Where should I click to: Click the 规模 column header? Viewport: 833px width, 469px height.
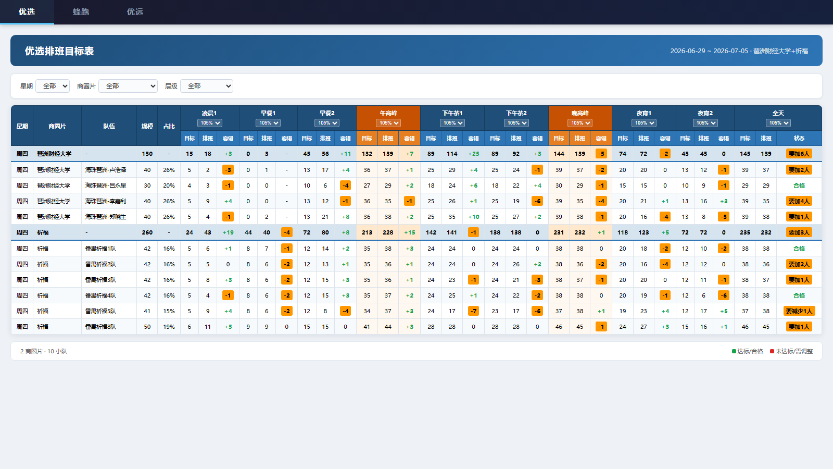point(147,126)
